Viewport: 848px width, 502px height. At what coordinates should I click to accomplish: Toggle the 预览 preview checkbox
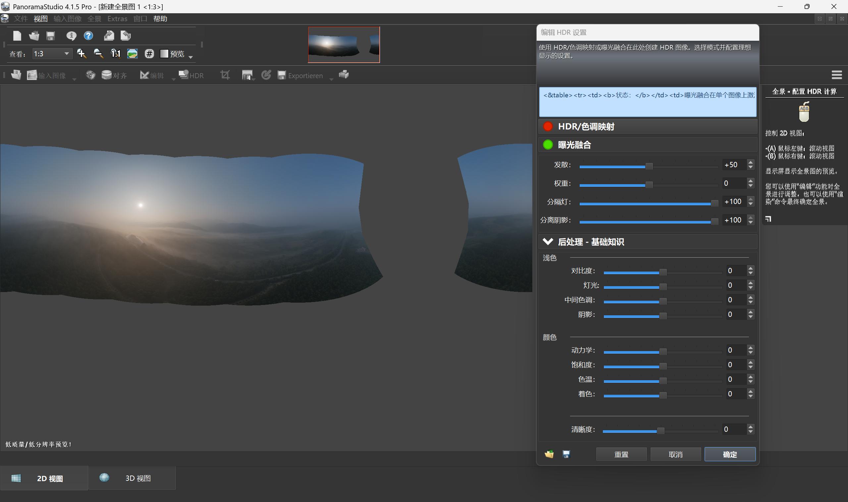click(164, 53)
